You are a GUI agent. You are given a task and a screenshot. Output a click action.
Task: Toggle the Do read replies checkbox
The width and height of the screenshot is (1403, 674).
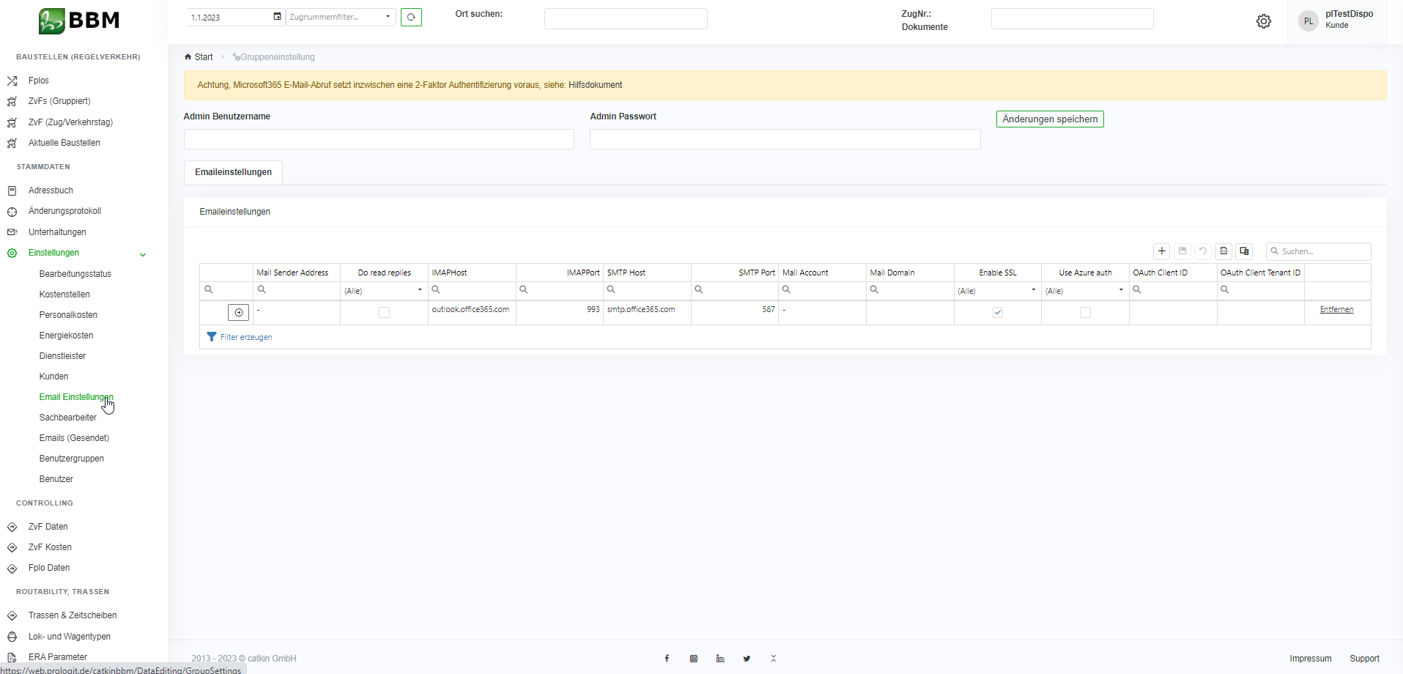384,313
